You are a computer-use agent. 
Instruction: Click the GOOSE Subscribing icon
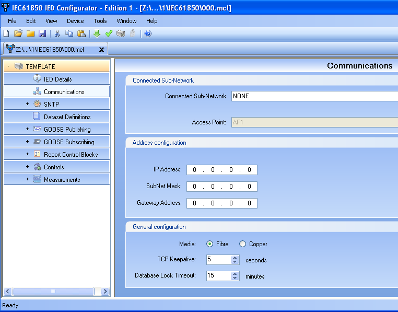[37, 142]
